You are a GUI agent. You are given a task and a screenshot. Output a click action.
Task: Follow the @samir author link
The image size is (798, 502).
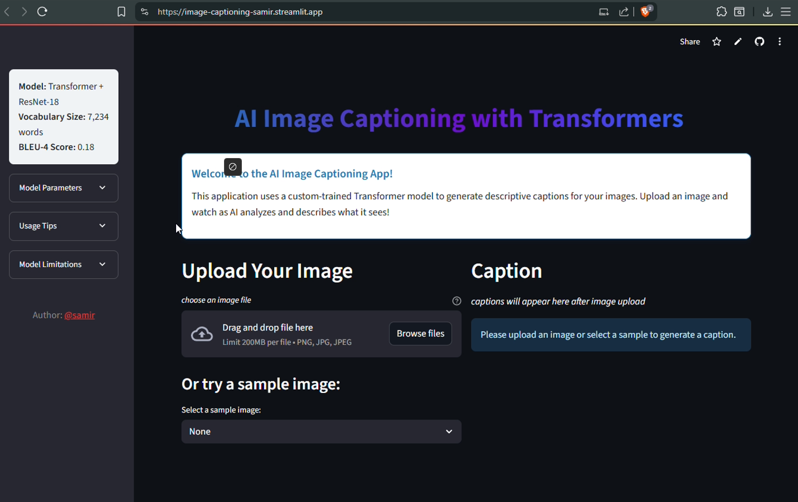pos(80,315)
